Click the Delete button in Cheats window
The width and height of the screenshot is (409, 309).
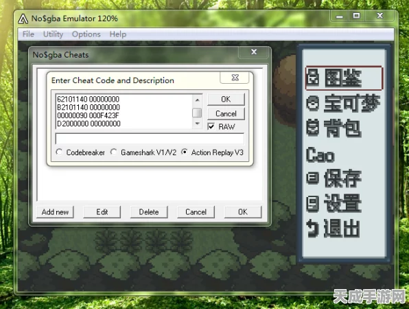(149, 212)
